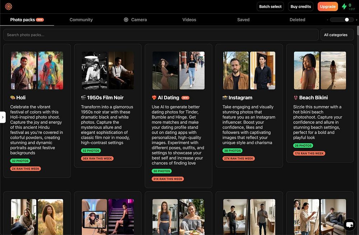Viewport: 359px width, 235px height.
Task: Open the Holi pack title
Action: 21,98
